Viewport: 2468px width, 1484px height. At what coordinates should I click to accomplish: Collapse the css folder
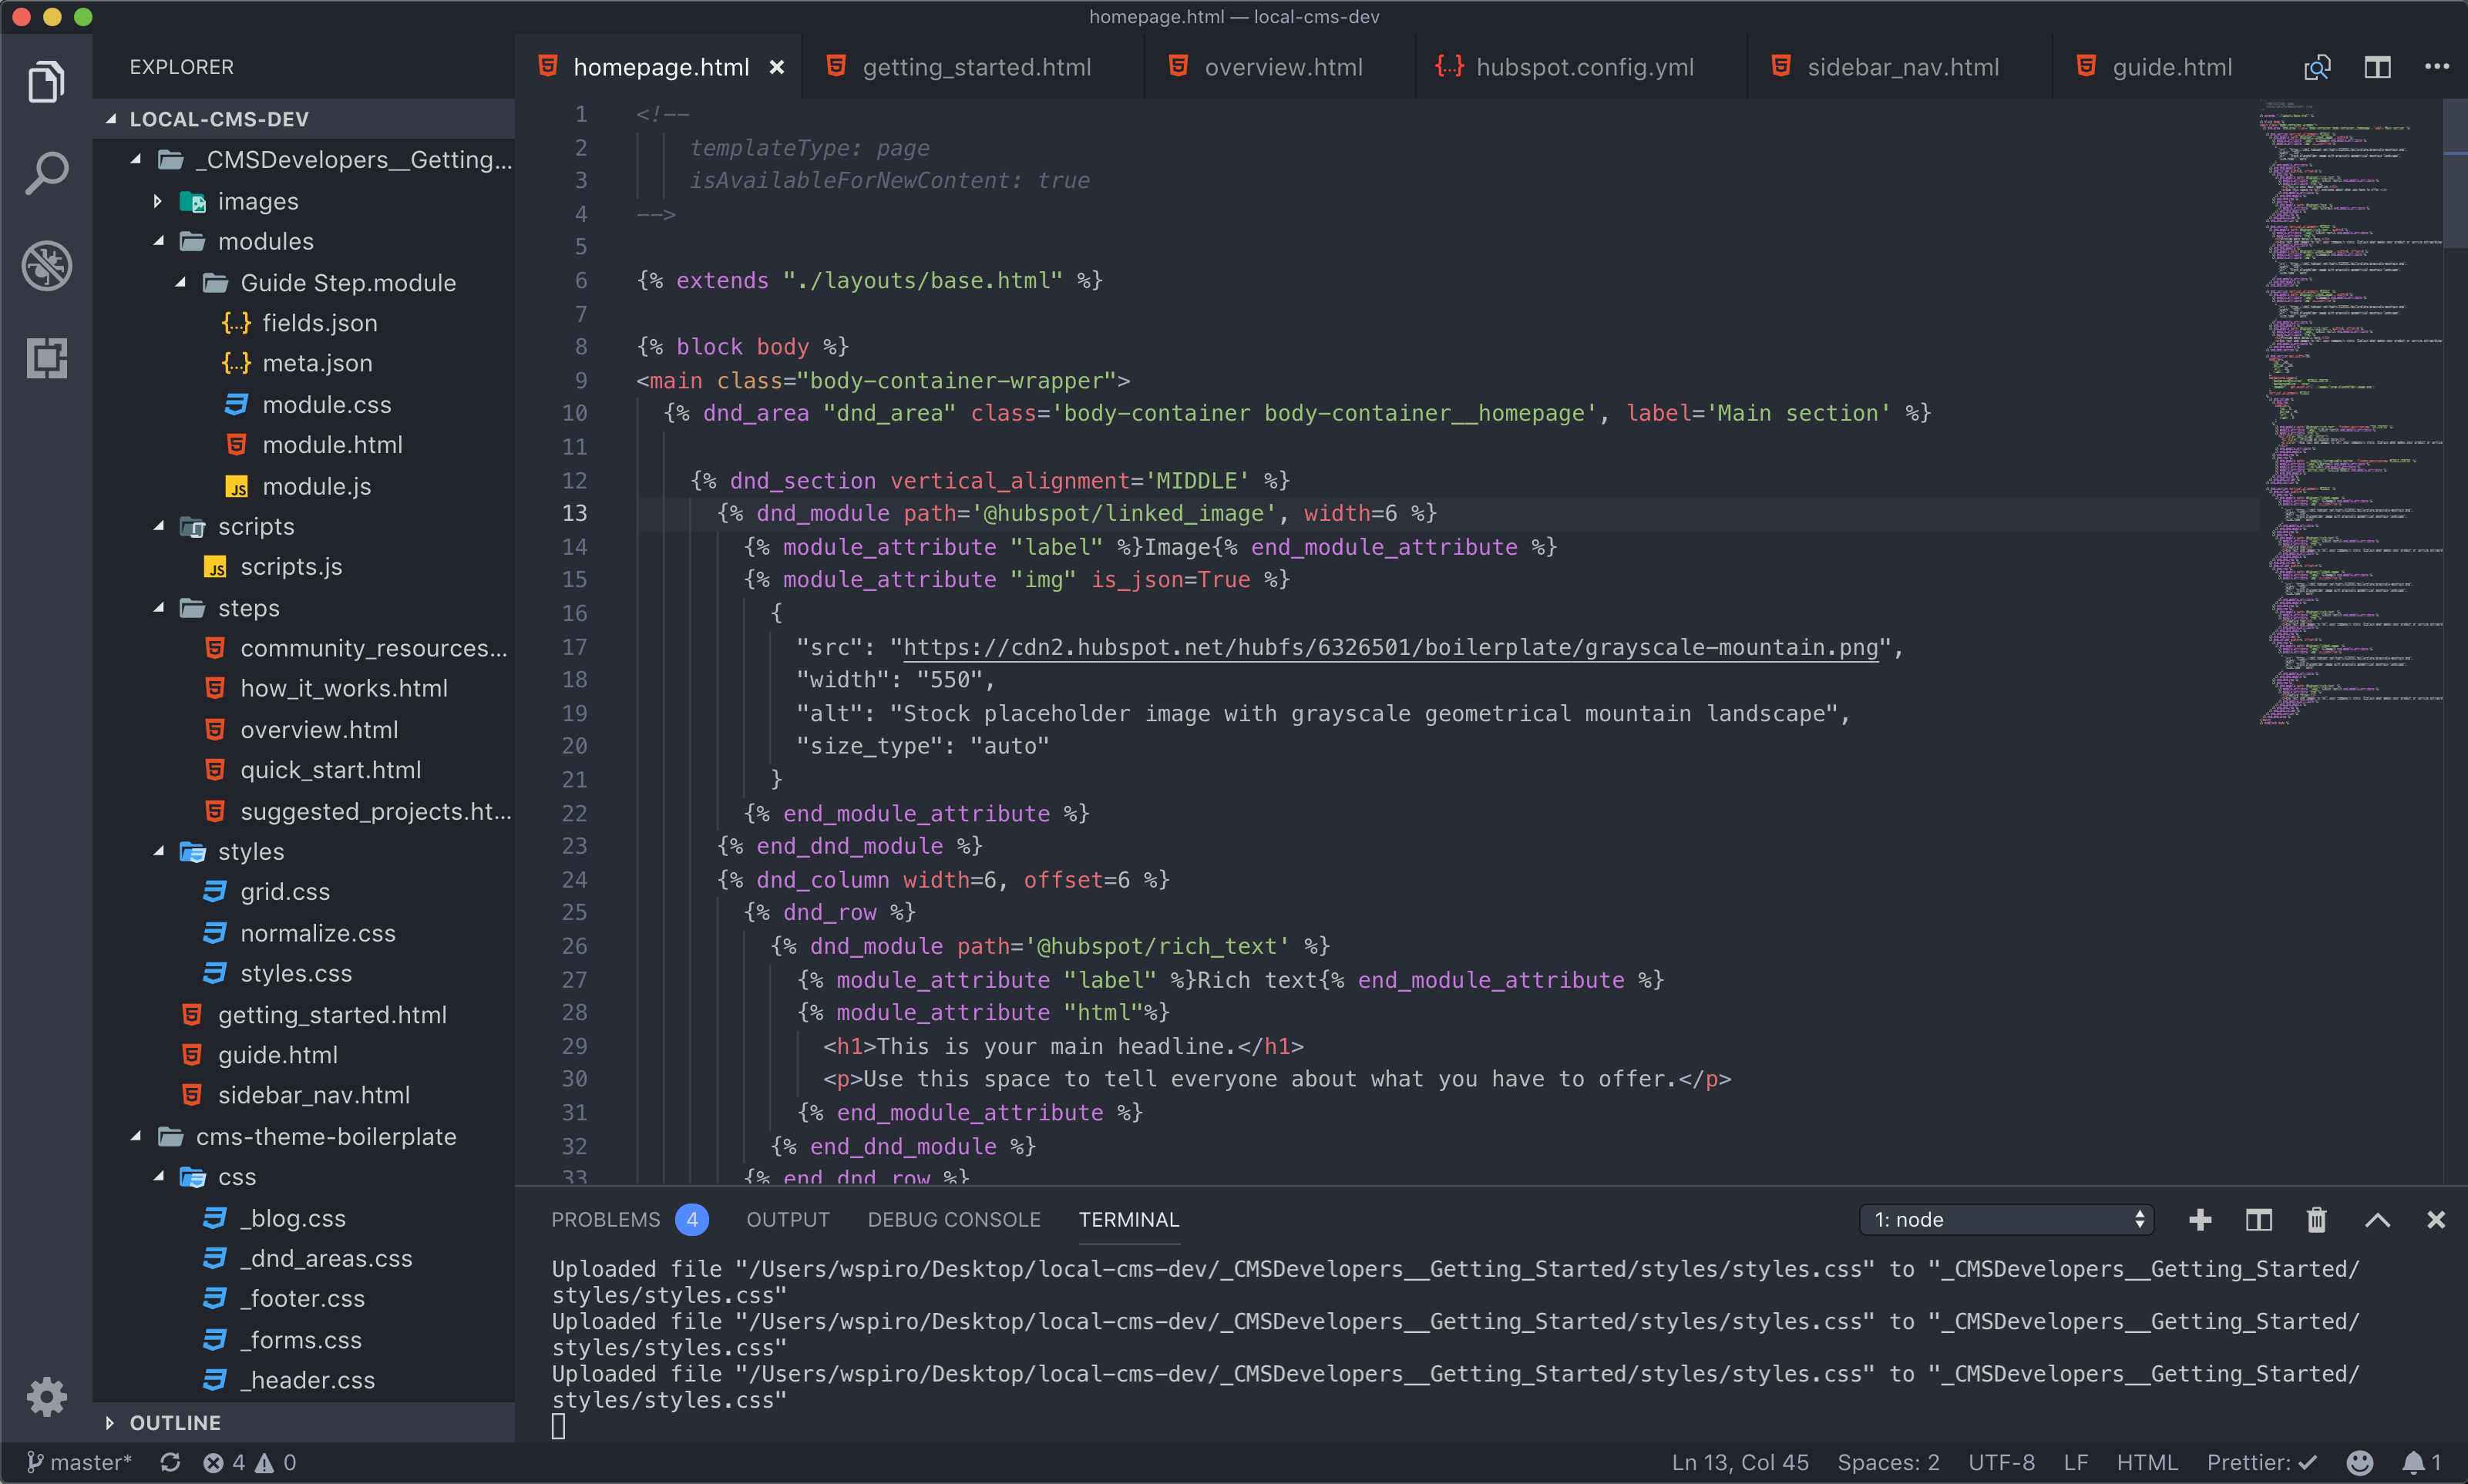coord(158,1177)
